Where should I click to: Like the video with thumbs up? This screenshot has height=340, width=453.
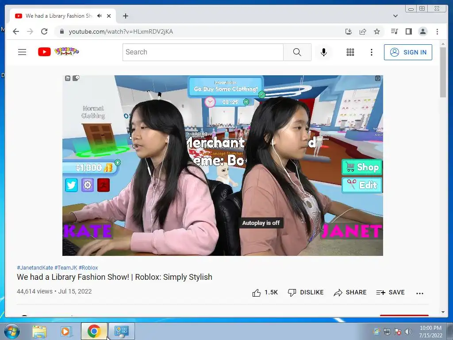(265, 293)
